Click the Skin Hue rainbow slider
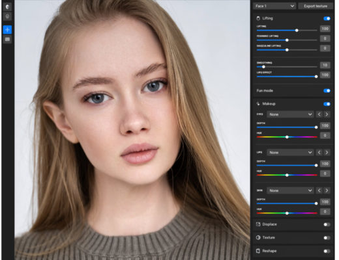The height and width of the screenshot is (260, 339). (287, 213)
